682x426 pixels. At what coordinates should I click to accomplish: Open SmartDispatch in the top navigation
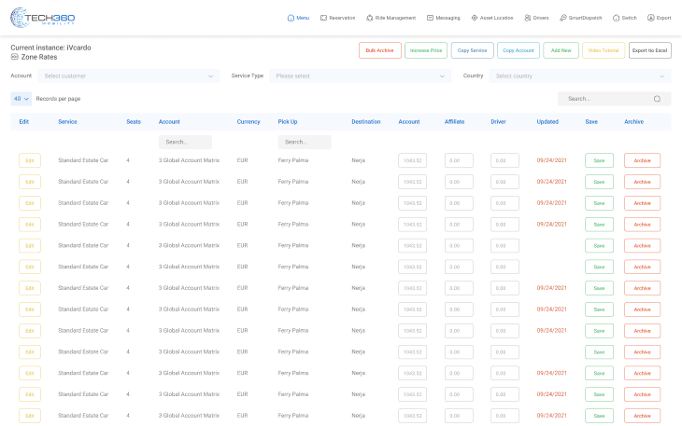coord(581,18)
